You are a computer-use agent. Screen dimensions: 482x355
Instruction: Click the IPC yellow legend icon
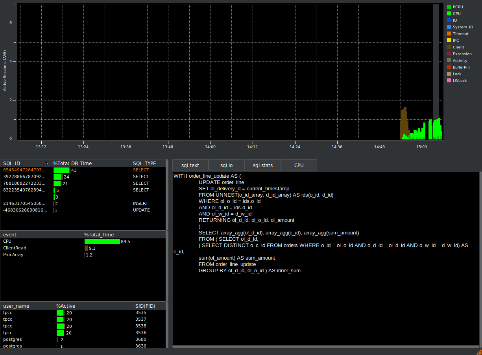(449, 41)
